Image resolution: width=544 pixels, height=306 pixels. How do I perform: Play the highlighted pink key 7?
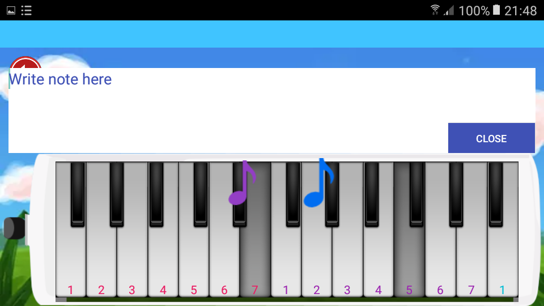255,263
